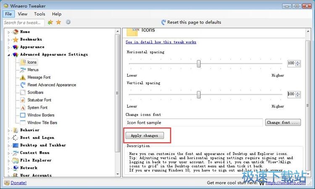Click the Desktop and Taskbar icon
The width and height of the screenshot is (315, 189).
[x=16, y=145]
